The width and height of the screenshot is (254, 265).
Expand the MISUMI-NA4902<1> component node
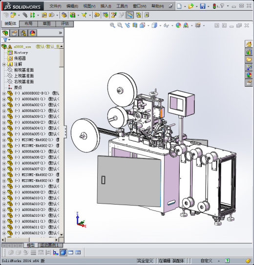(4, 140)
